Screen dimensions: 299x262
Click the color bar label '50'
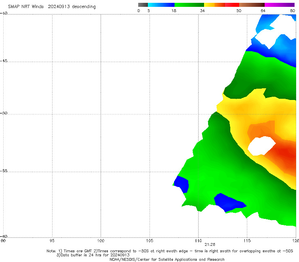239,10
